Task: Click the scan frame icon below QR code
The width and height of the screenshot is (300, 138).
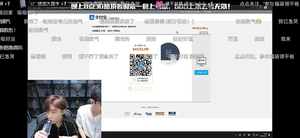Action: (x=134, y=79)
